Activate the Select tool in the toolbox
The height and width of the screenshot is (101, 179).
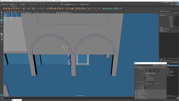(1, 12)
